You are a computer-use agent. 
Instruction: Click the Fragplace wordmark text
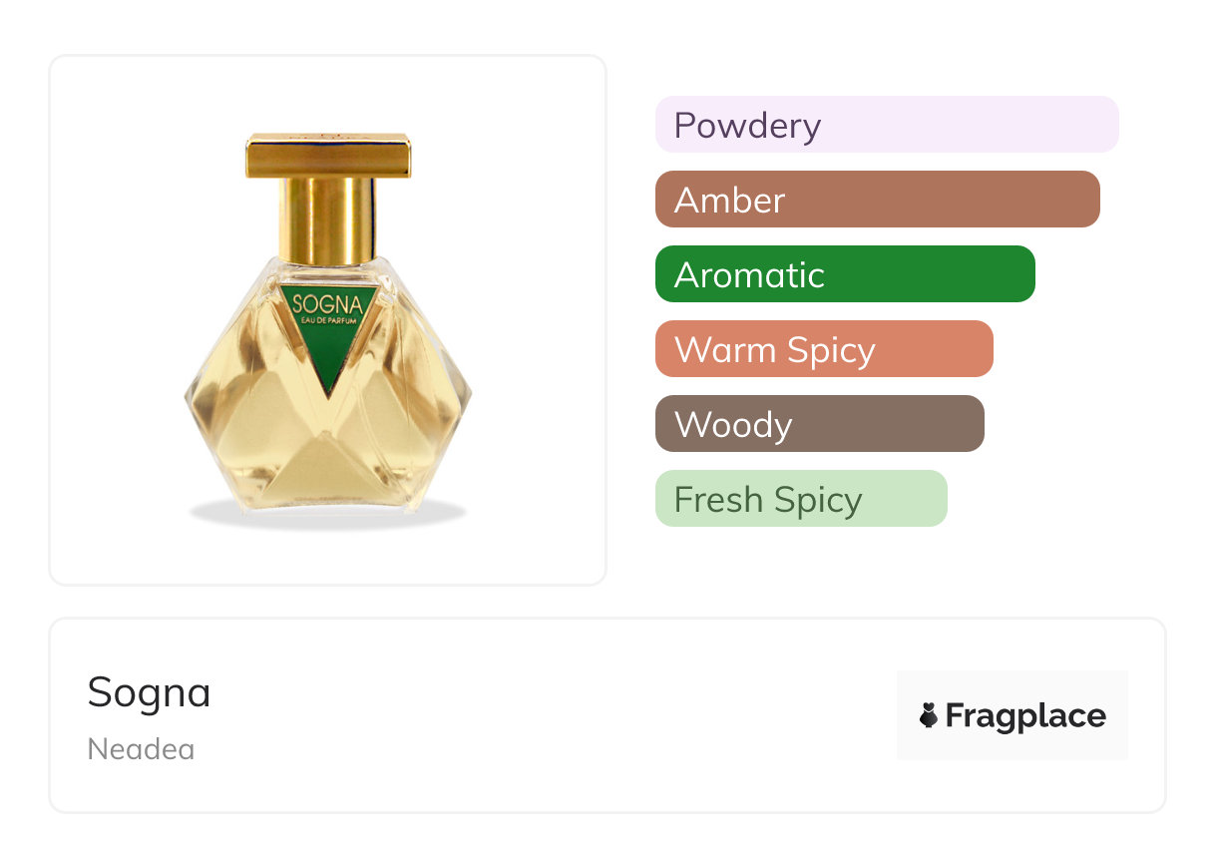pyautogui.click(x=1024, y=715)
